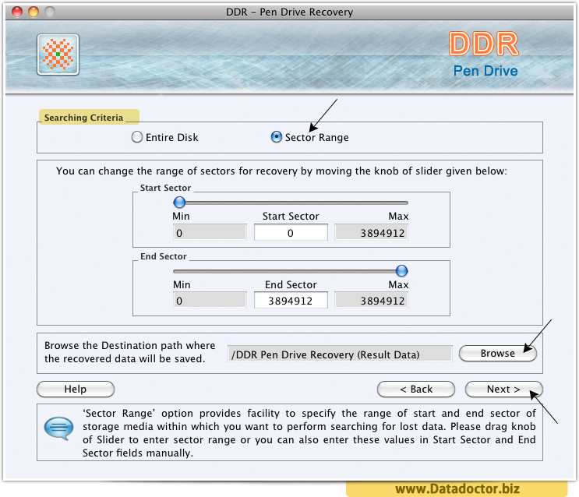579x497 pixels.
Task: Click the Start Sector slider knob
Action: point(179,203)
